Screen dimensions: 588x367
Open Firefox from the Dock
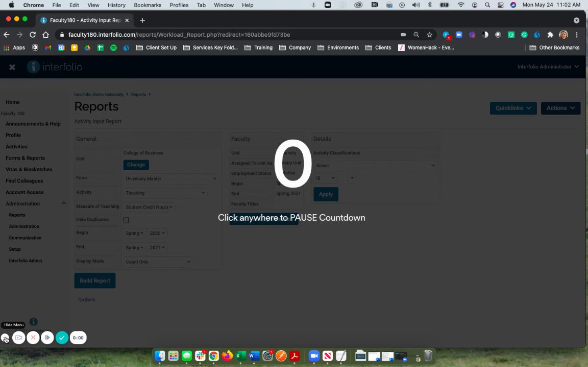[x=227, y=355]
